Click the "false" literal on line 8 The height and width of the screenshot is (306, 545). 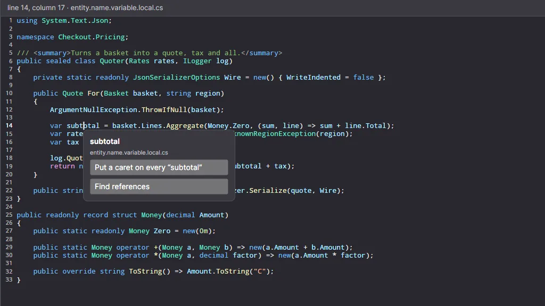coord(364,78)
